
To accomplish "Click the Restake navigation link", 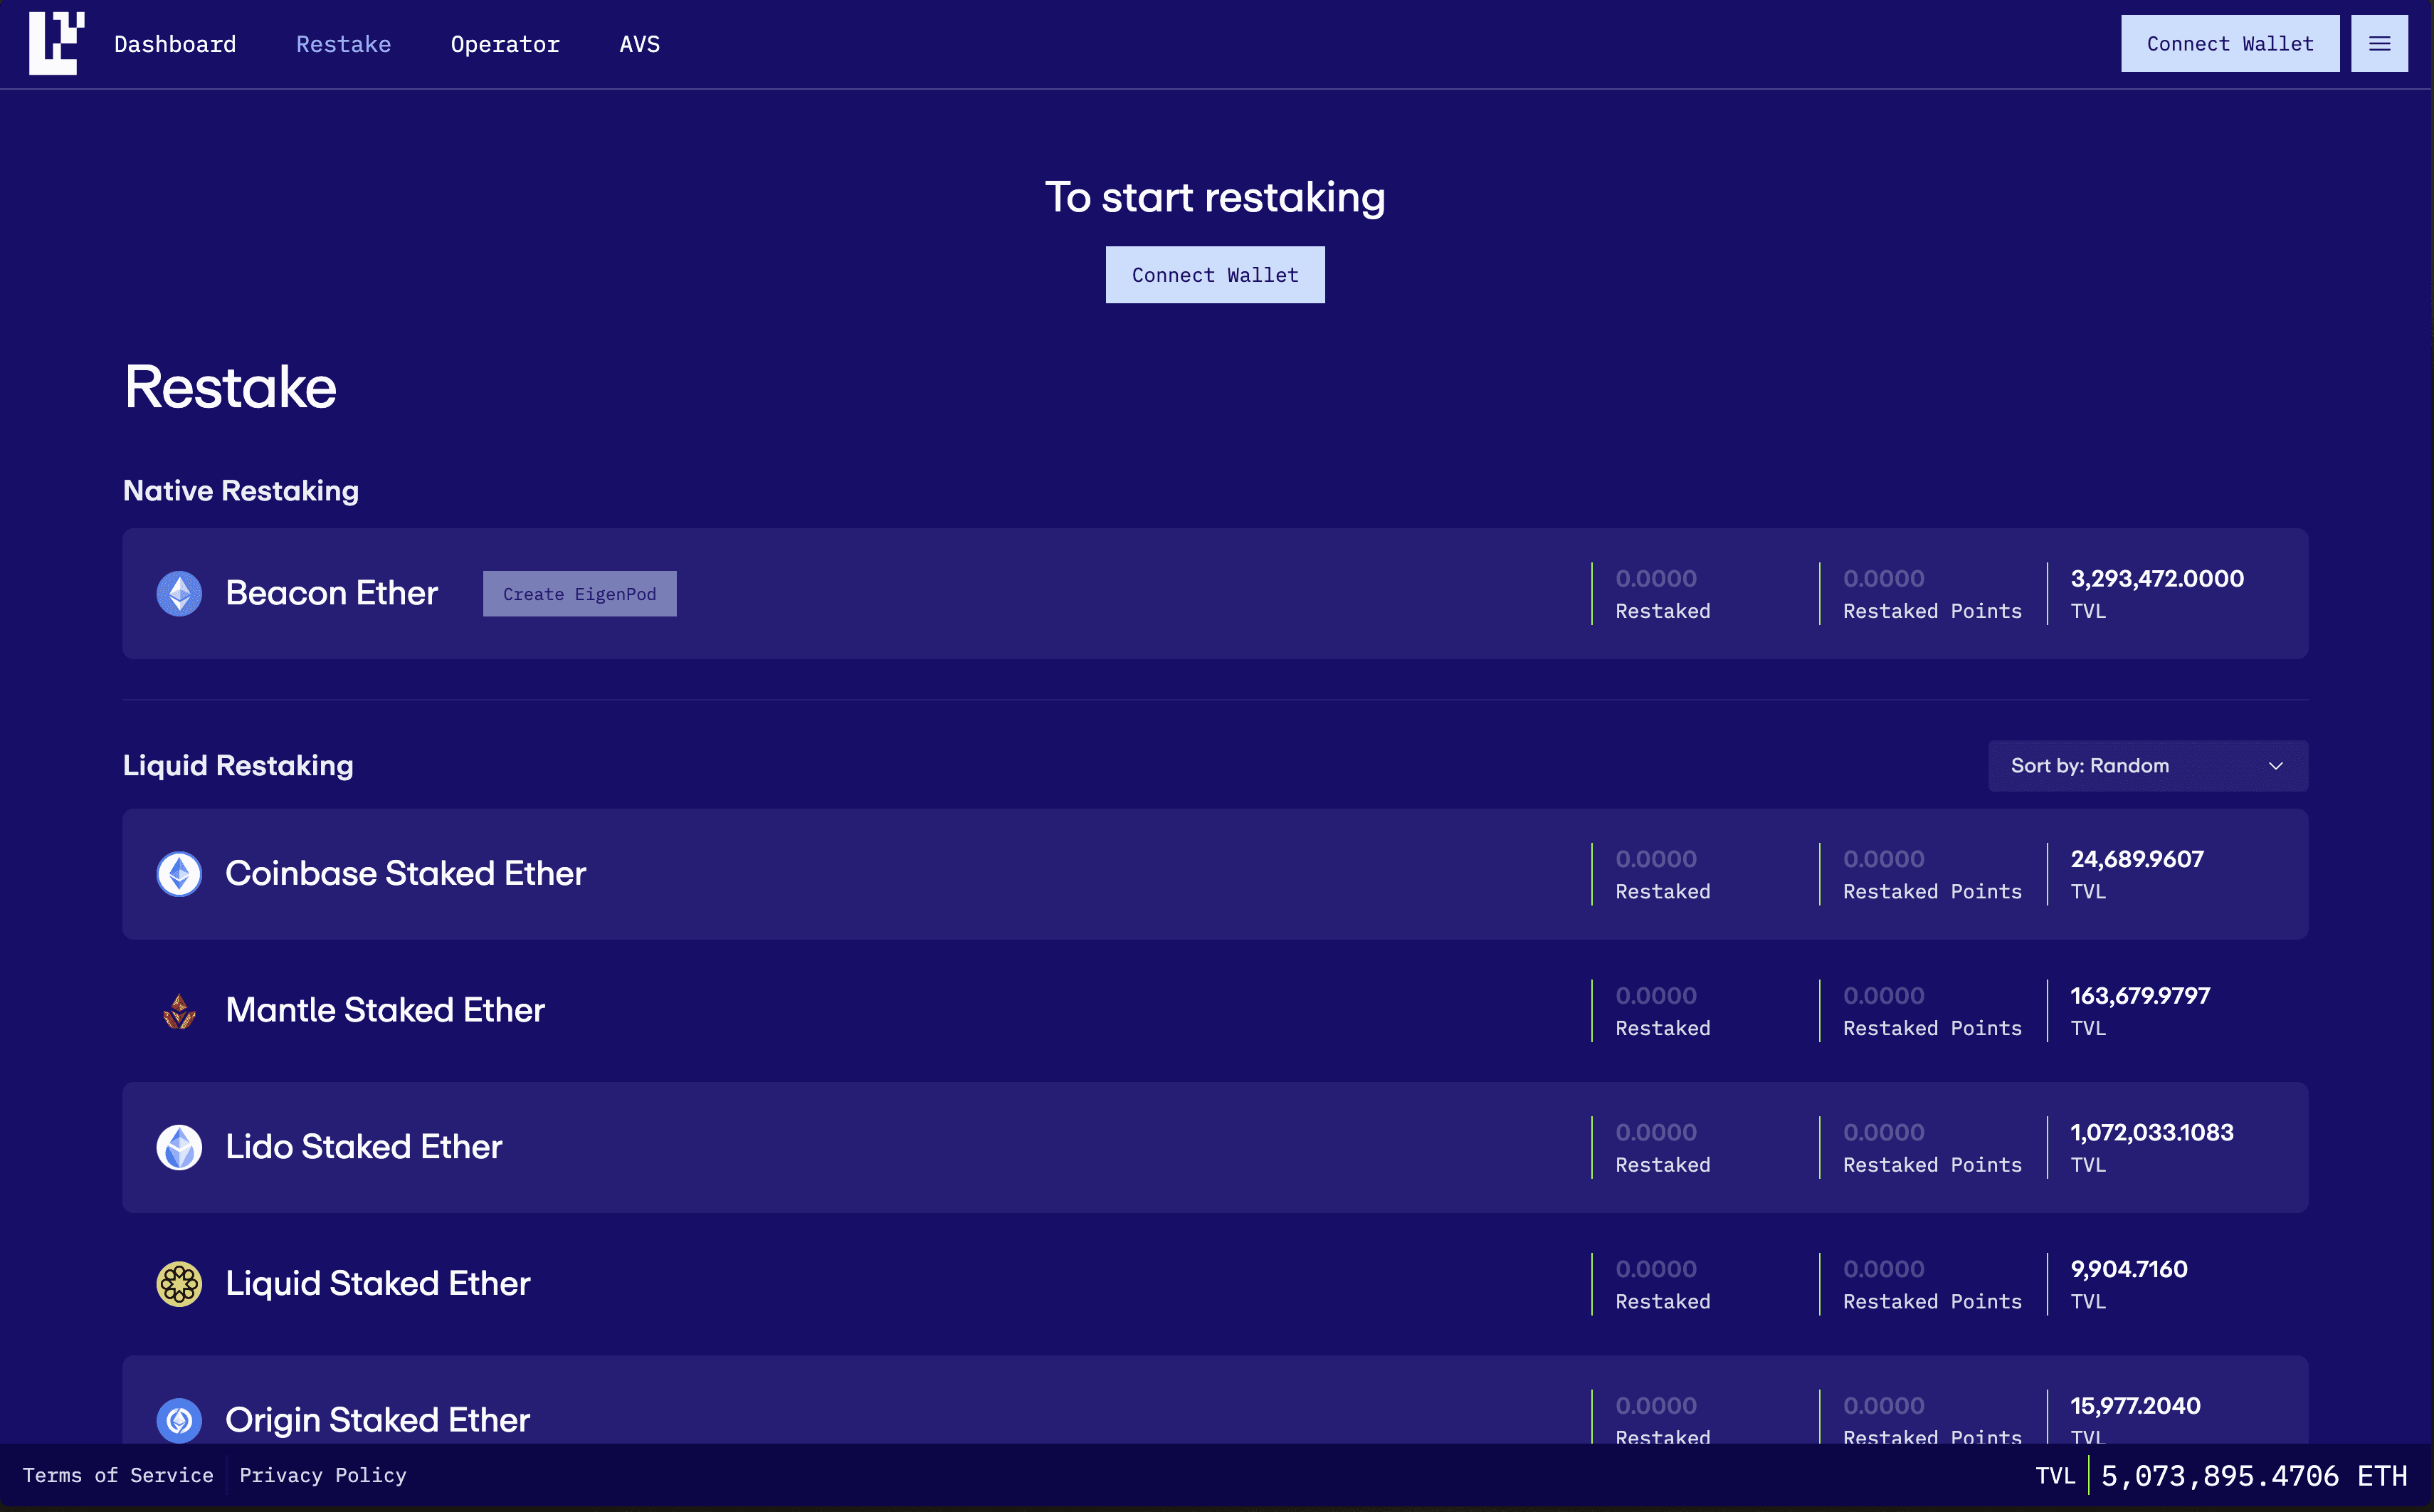I will click(343, 43).
